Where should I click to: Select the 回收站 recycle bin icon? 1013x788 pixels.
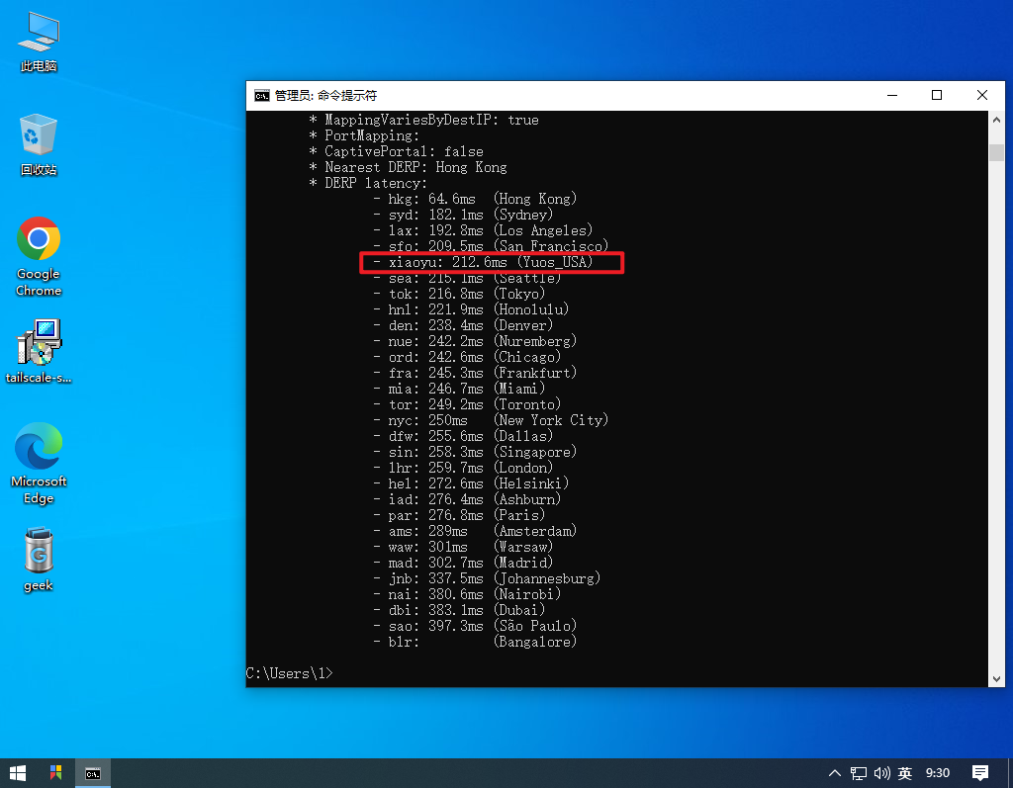click(39, 144)
